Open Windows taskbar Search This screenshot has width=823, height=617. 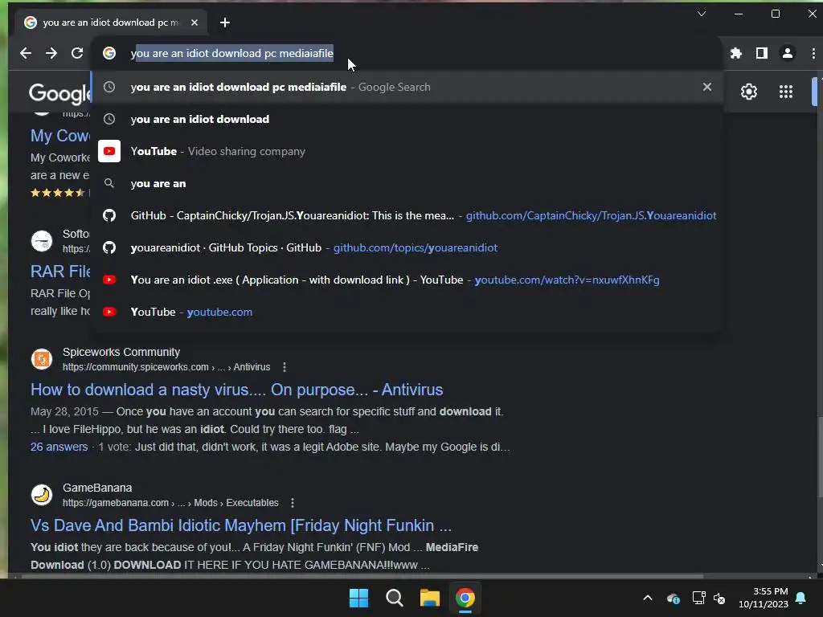coord(394,598)
